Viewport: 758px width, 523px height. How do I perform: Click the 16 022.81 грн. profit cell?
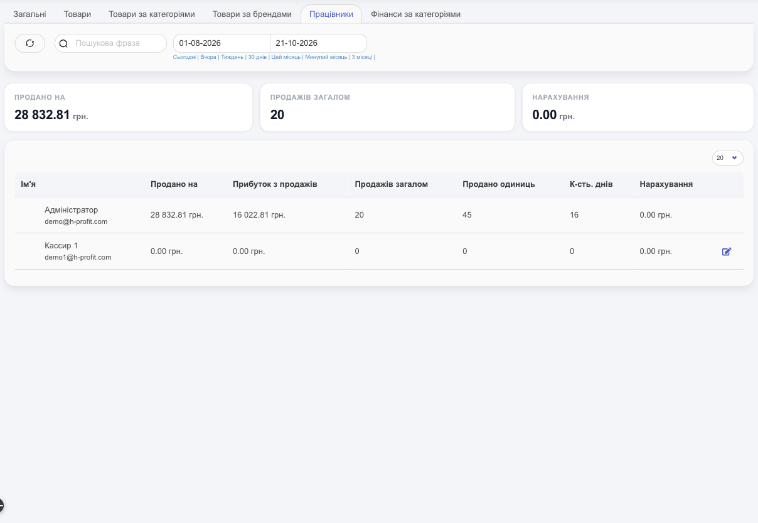(259, 215)
